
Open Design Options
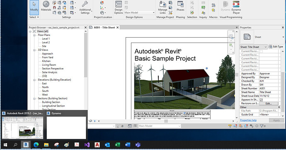click(x=119, y=7)
